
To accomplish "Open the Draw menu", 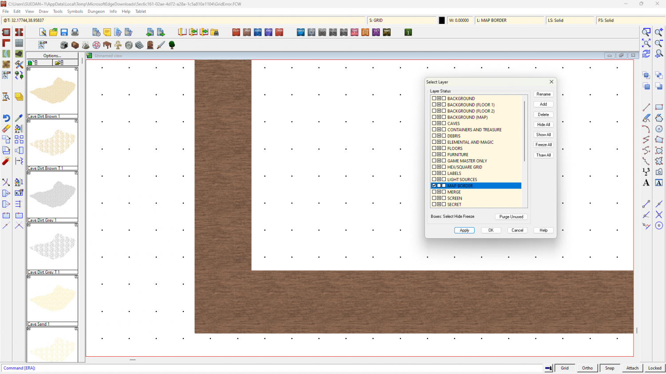I will pyautogui.click(x=44, y=12).
